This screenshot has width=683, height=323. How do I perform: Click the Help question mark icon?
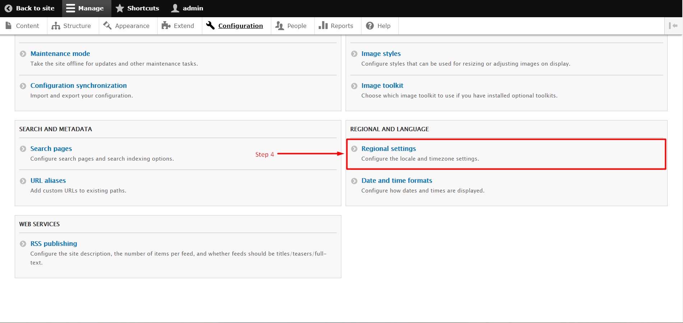tap(370, 26)
